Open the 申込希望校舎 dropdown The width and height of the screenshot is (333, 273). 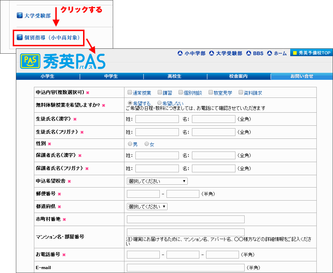(x=157, y=181)
